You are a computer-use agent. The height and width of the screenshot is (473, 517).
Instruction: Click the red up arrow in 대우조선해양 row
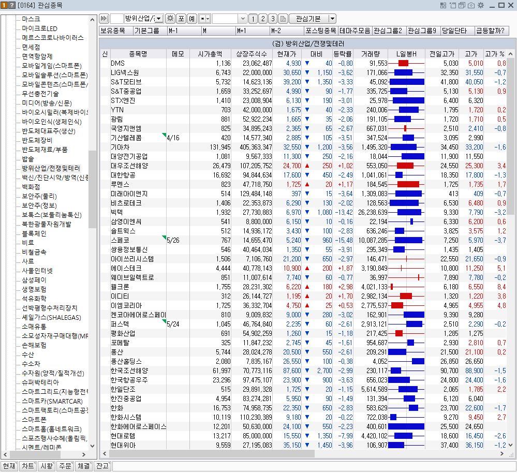tap(307, 166)
